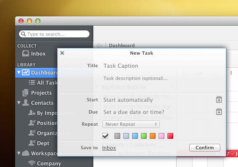Select Inbox in the sidebar
238x167 pixels.
(38, 53)
